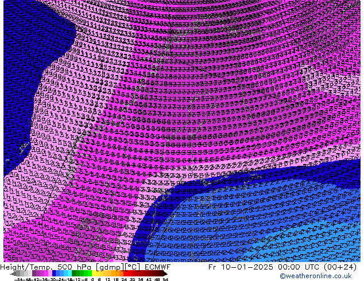This screenshot has width=364, height=281.
Task: Click the ECMWF model label
Action: (x=158, y=267)
